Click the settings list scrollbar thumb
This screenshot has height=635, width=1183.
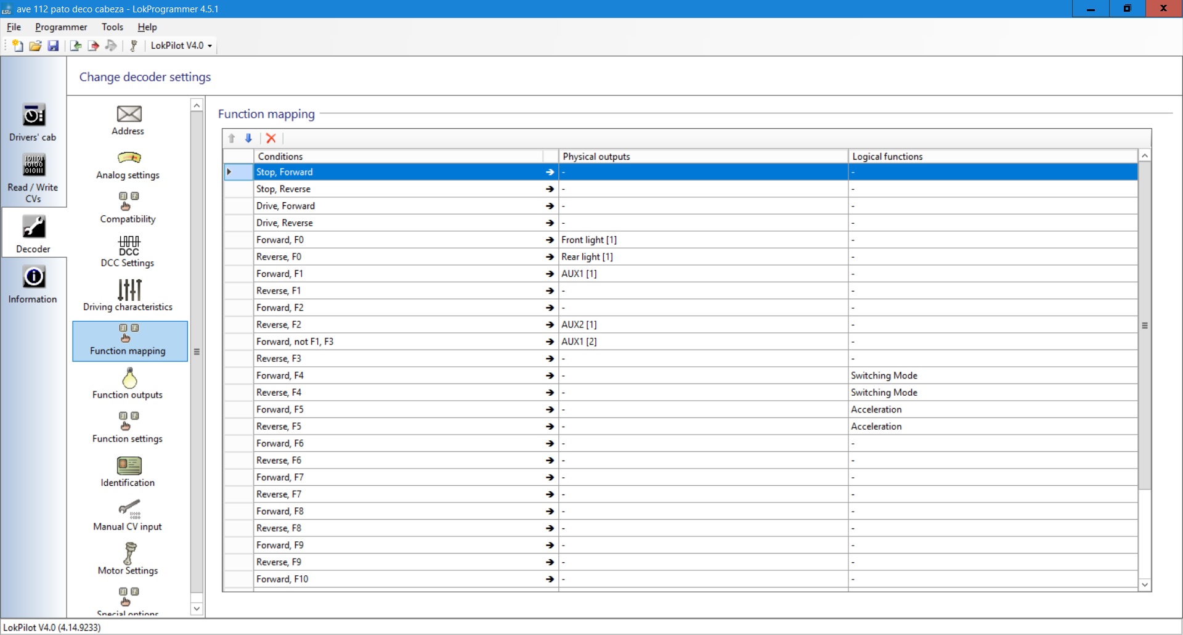(197, 351)
